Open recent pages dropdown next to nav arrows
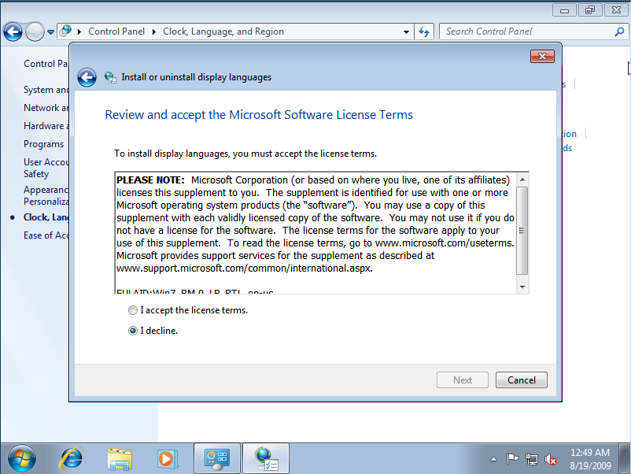 [50, 31]
